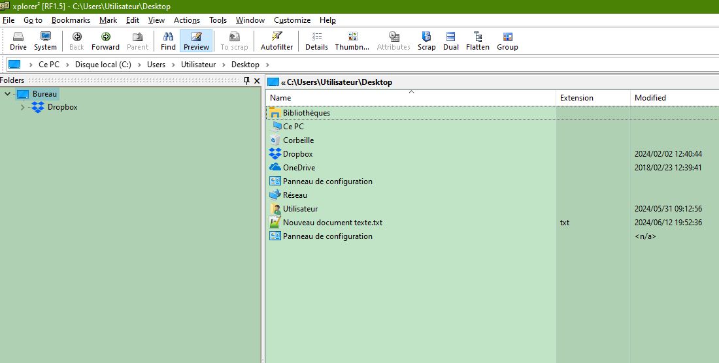Click the Group toolbar icon
This screenshot has width=719, height=363.
(x=507, y=40)
